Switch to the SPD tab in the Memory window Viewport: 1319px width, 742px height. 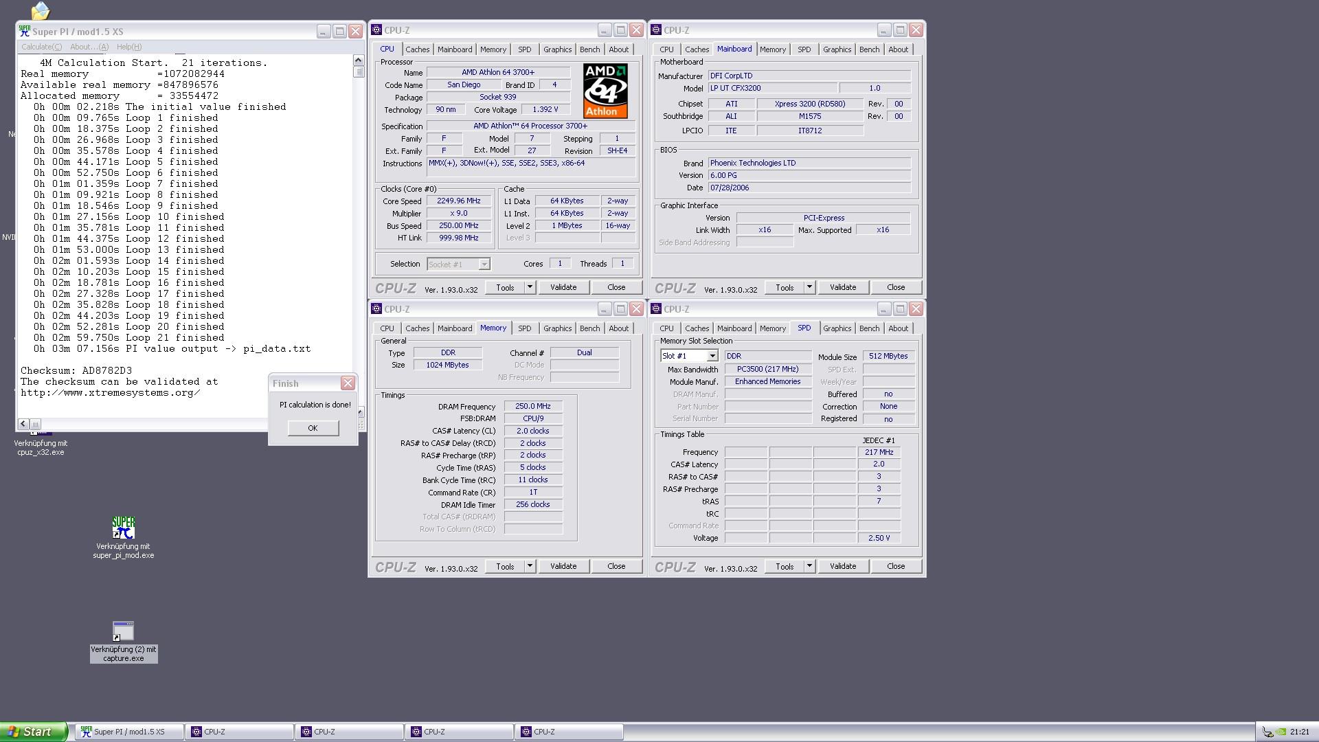(x=524, y=328)
